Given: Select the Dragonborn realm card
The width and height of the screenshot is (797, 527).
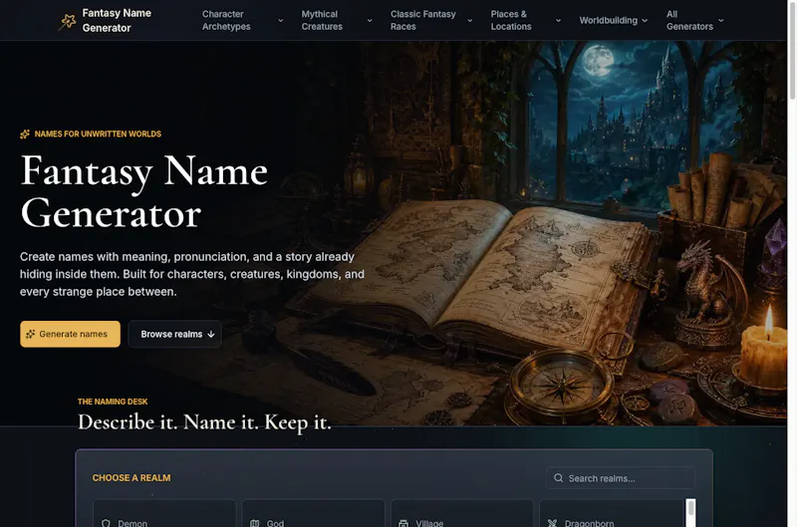Looking at the screenshot, I should point(612,513).
